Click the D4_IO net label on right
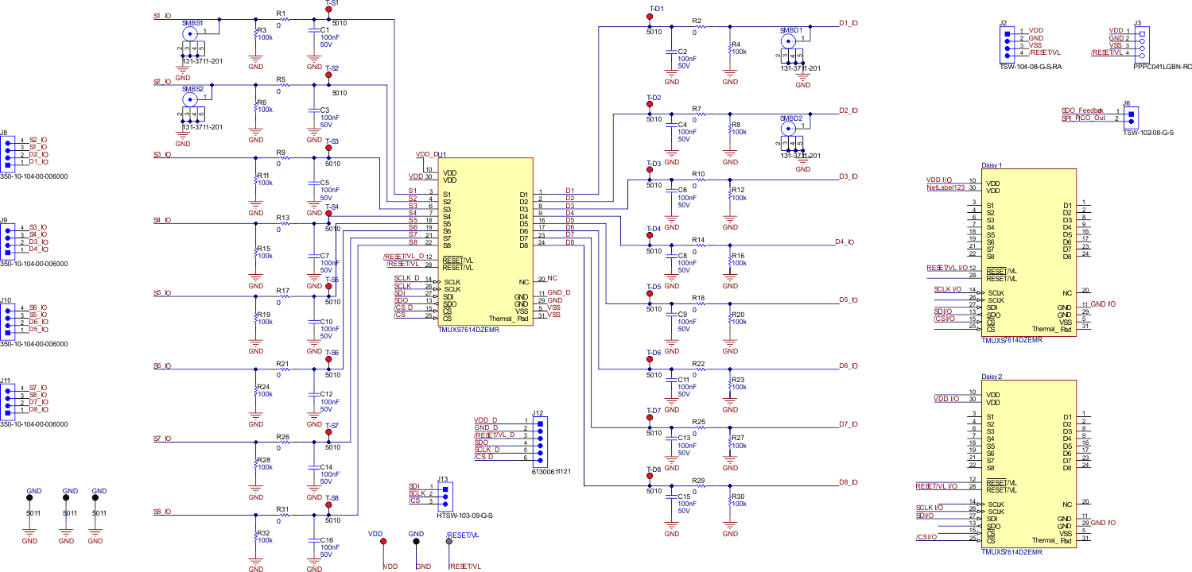 [844, 242]
